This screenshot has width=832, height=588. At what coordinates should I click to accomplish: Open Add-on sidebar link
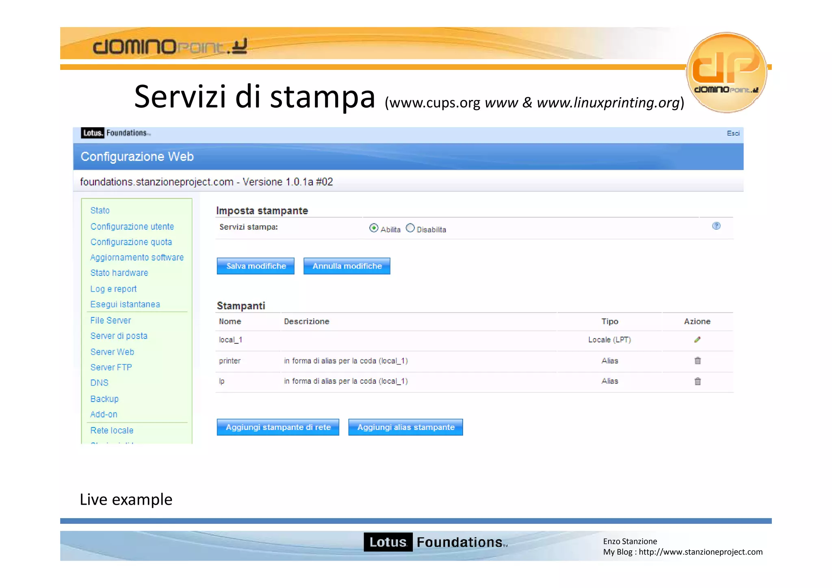[104, 414]
